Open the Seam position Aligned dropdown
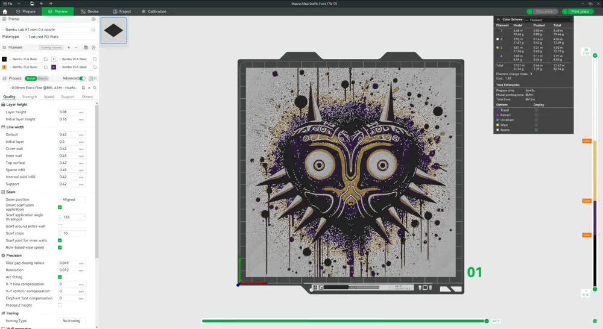This screenshot has width=603, height=329. (x=72, y=199)
